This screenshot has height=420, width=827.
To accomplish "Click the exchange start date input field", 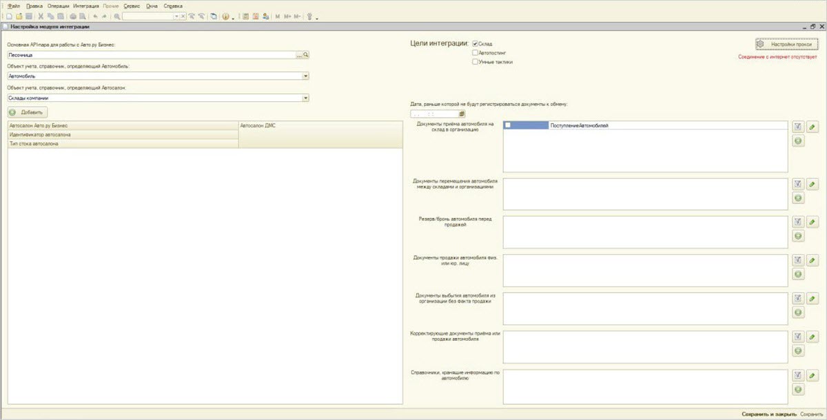I will (434, 114).
